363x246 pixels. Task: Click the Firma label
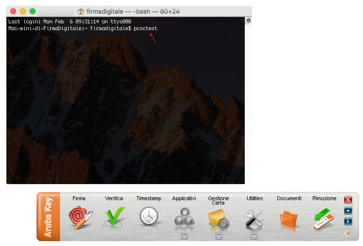[79, 198]
